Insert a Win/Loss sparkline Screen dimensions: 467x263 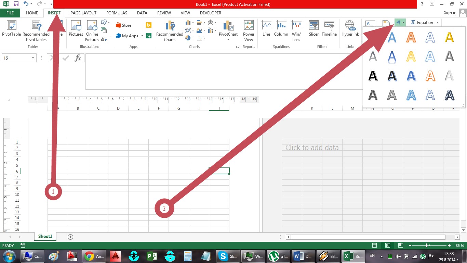click(x=296, y=31)
